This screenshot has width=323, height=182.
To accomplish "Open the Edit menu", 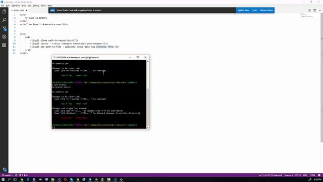I will click(x=8, y=6).
